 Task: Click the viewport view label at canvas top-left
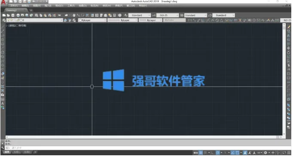click(x=16, y=25)
